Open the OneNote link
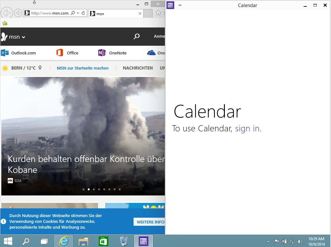Screen dimensions: 331x247 (112, 53)
